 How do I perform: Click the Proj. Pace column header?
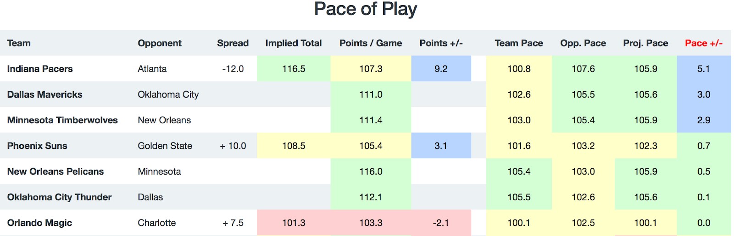[645, 43]
